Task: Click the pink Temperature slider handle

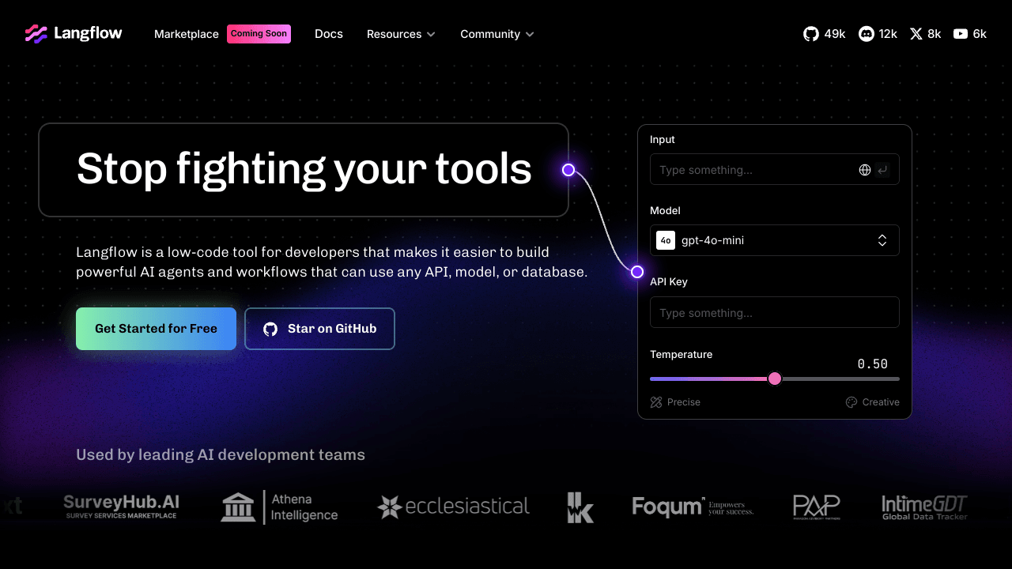Action: 775,379
